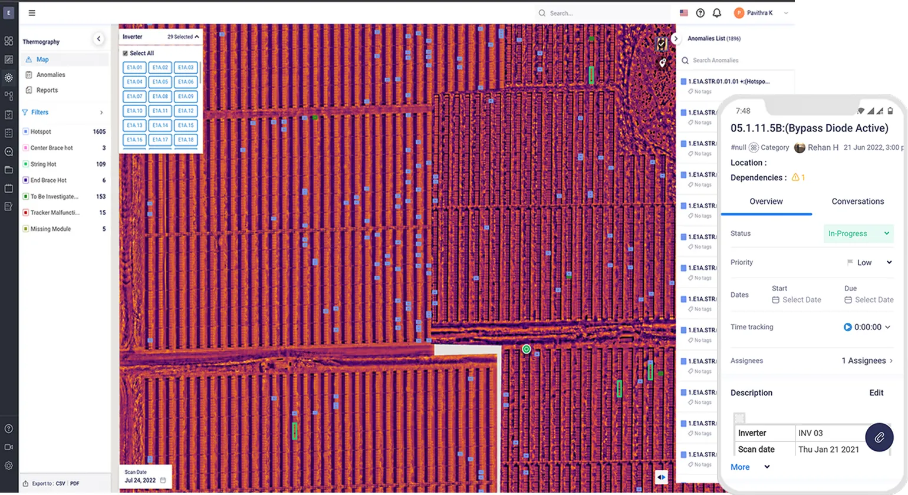Viewport: 908px width, 495px height.
Task: Open notifications bell in top bar
Action: (x=717, y=13)
